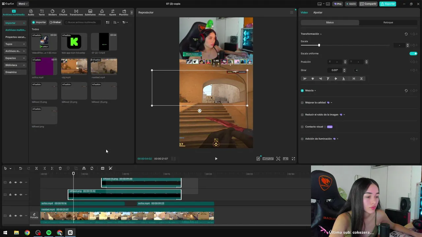
Task: Click the trim left edge icon
Action: click(x=44, y=168)
